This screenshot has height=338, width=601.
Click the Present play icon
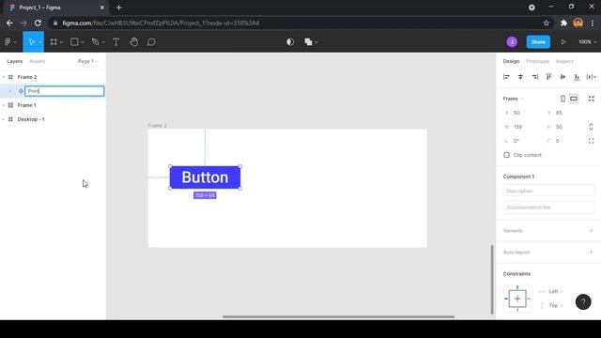coord(563,41)
